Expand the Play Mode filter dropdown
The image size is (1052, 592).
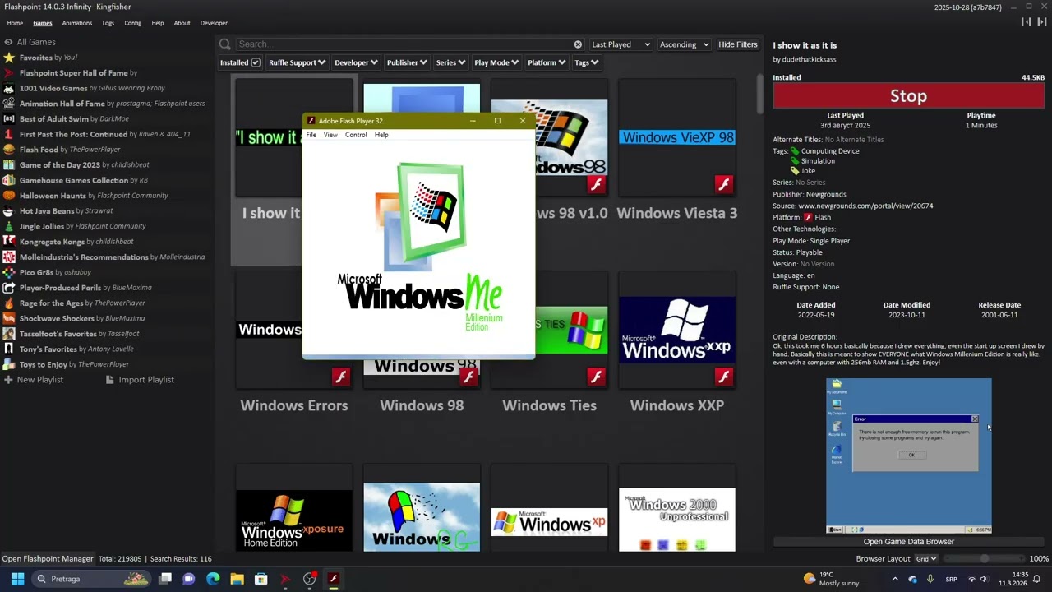click(x=496, y=62)
